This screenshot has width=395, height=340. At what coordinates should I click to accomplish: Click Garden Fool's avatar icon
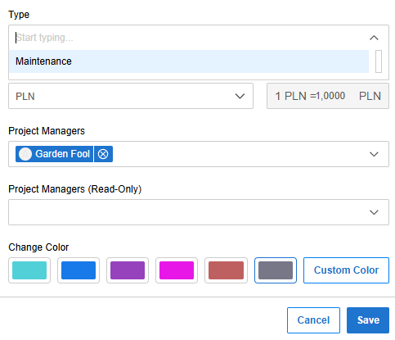25,154
